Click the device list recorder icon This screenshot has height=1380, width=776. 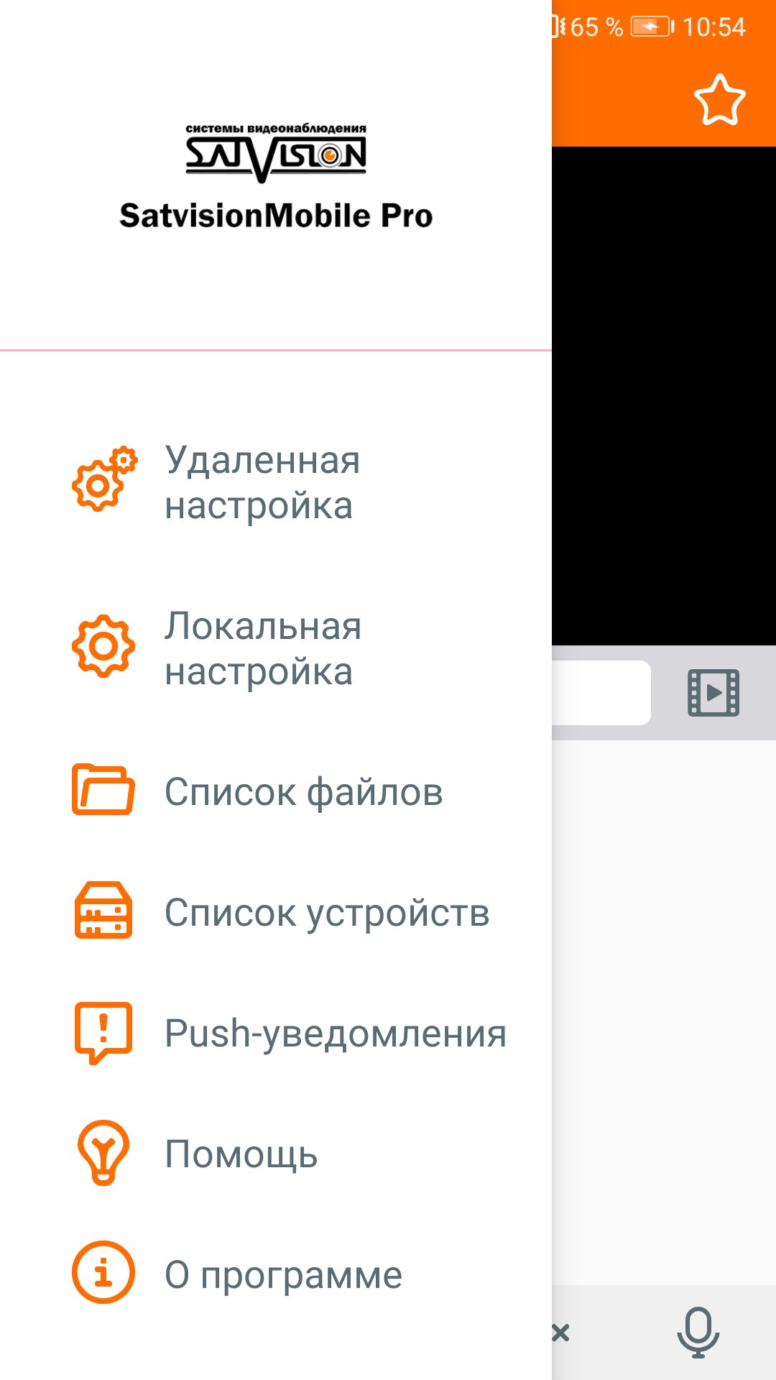click(x=103, y=911)
